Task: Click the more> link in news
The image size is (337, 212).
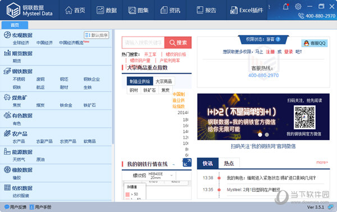Action: click(322, 163)
